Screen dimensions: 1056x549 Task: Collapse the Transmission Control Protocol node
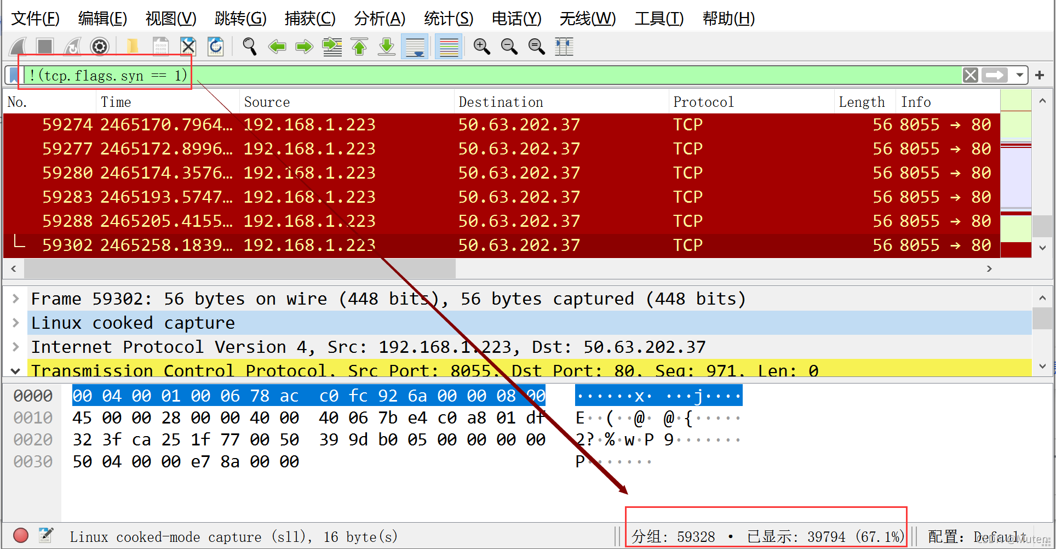click(x=15, y=371)
